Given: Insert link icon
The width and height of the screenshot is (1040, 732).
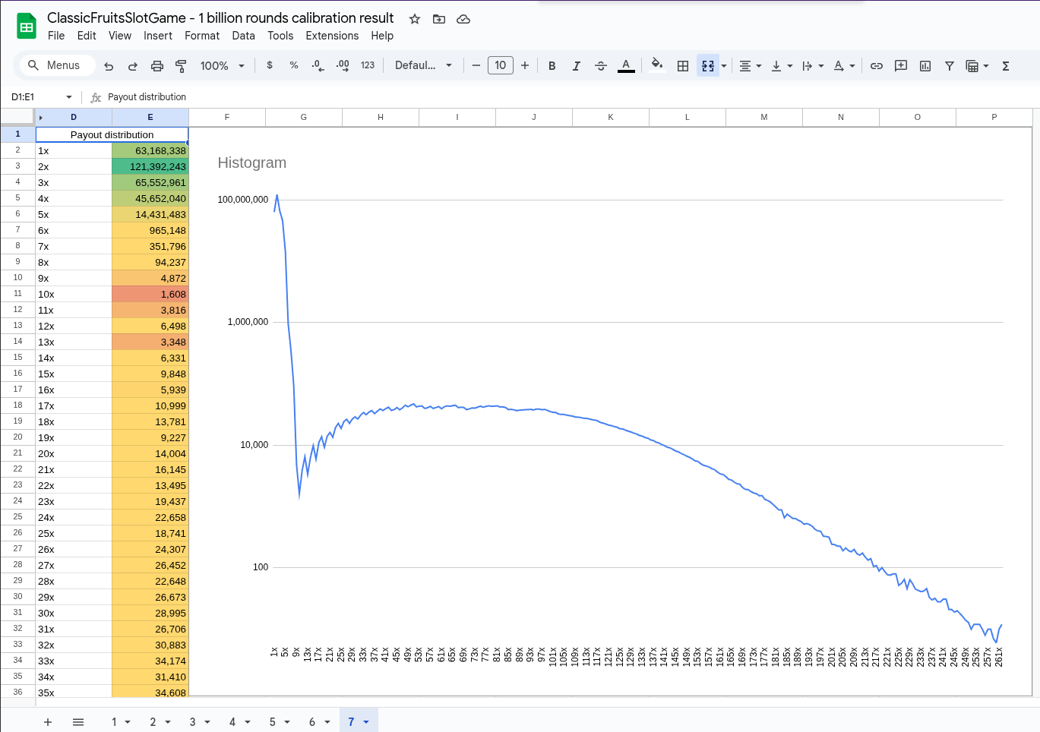Looking at the screenshot, I should tap(877, 66).
